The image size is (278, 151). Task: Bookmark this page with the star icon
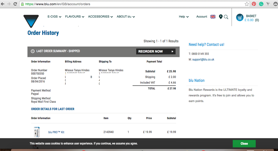coord(247,4)
